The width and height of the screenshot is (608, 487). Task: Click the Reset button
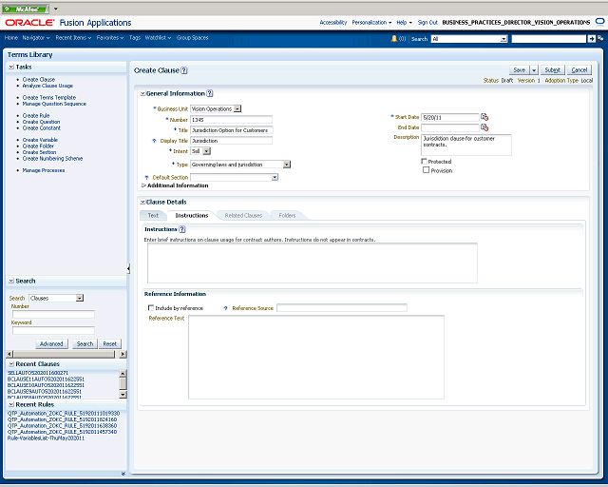pyautogui.click(x=110, y=343)
